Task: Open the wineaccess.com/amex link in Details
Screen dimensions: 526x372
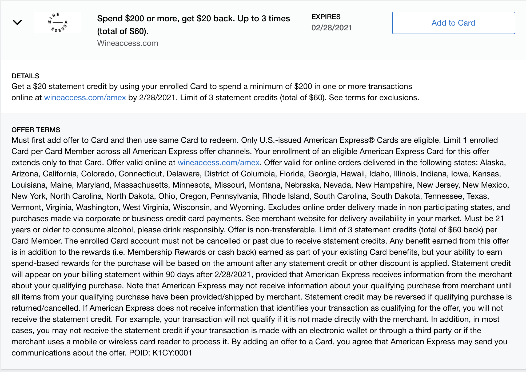Action: (x=85, y=98)
